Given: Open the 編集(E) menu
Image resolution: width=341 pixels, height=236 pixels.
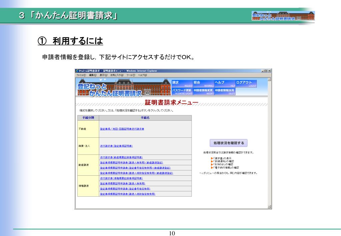Looking at the screenshot, I should point(93,75).
